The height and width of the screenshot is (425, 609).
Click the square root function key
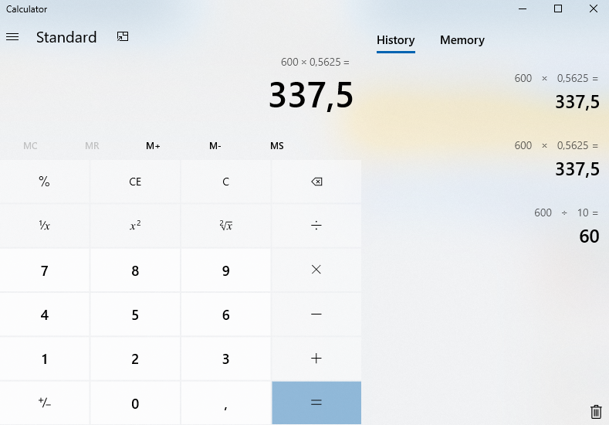pos(225,226)
